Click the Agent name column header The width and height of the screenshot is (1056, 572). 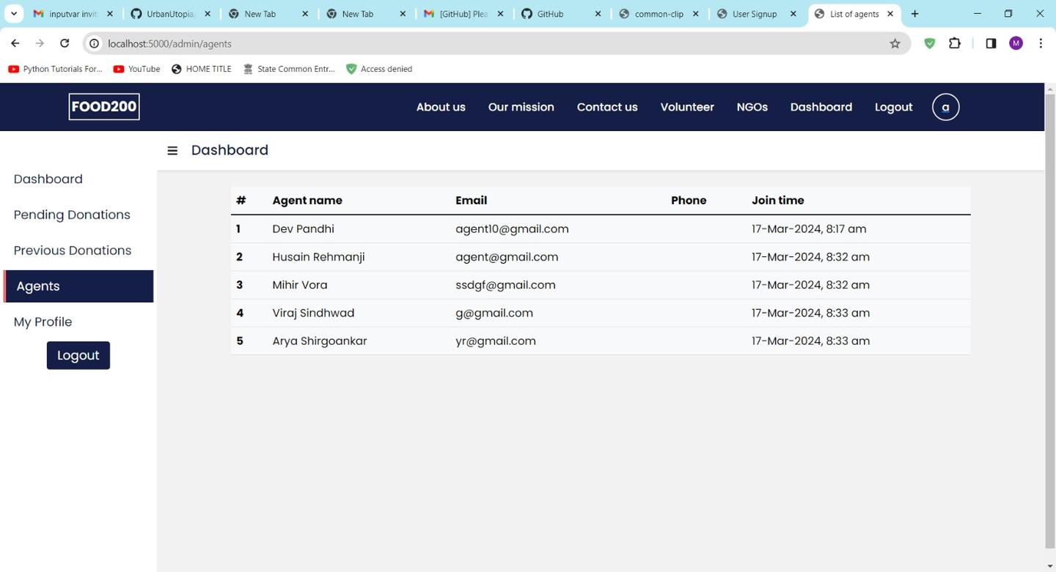(x=307, y=201)
